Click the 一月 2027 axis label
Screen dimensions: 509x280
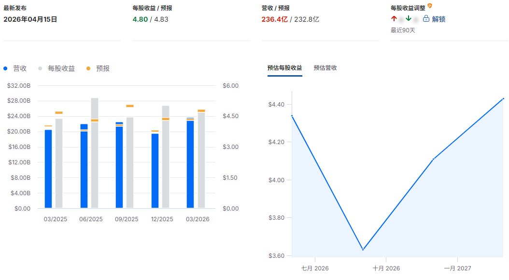point(457,268)
